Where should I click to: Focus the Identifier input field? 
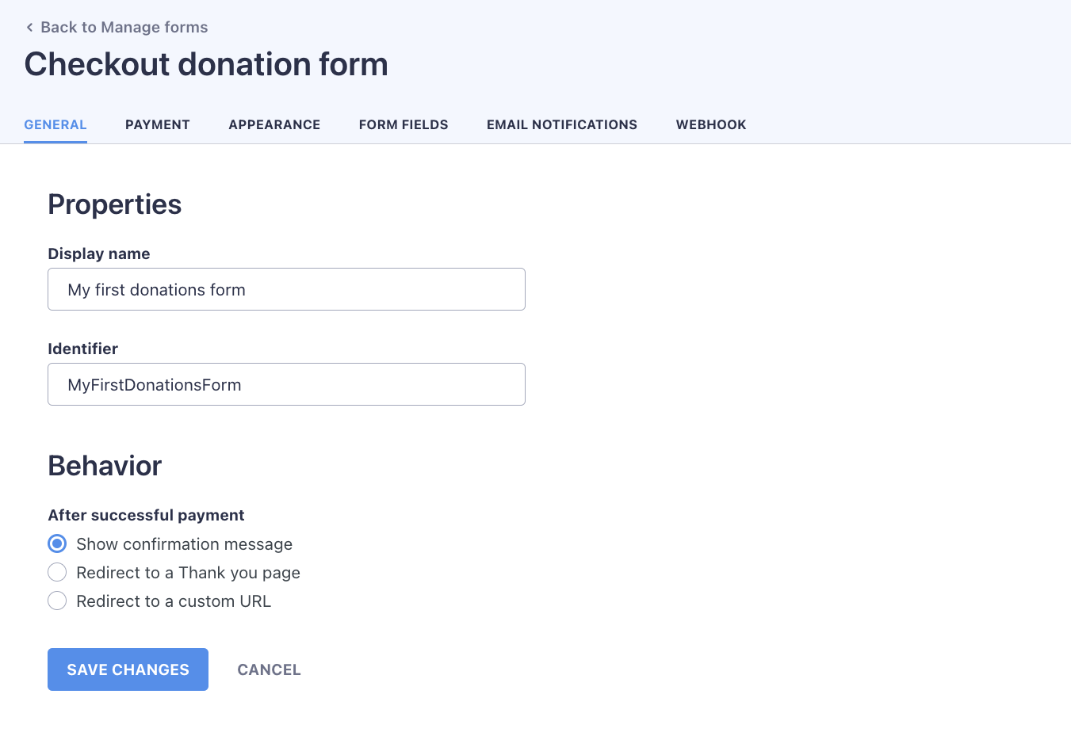click(x=285, y=384)
